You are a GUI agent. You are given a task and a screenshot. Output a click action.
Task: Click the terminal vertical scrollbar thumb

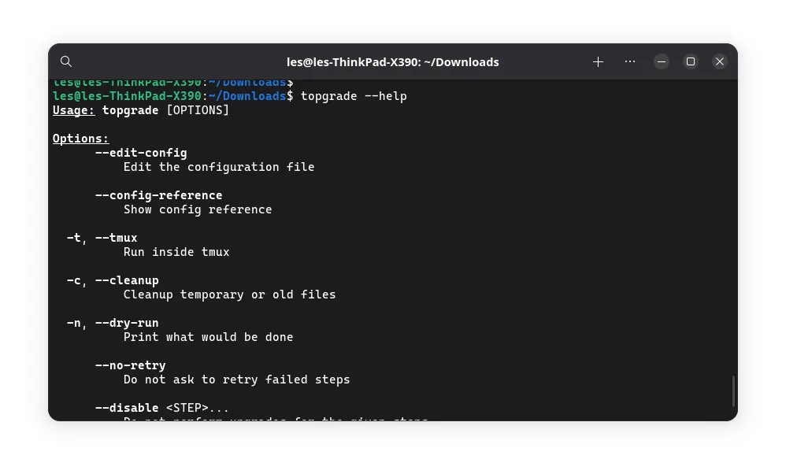[733, 391]
